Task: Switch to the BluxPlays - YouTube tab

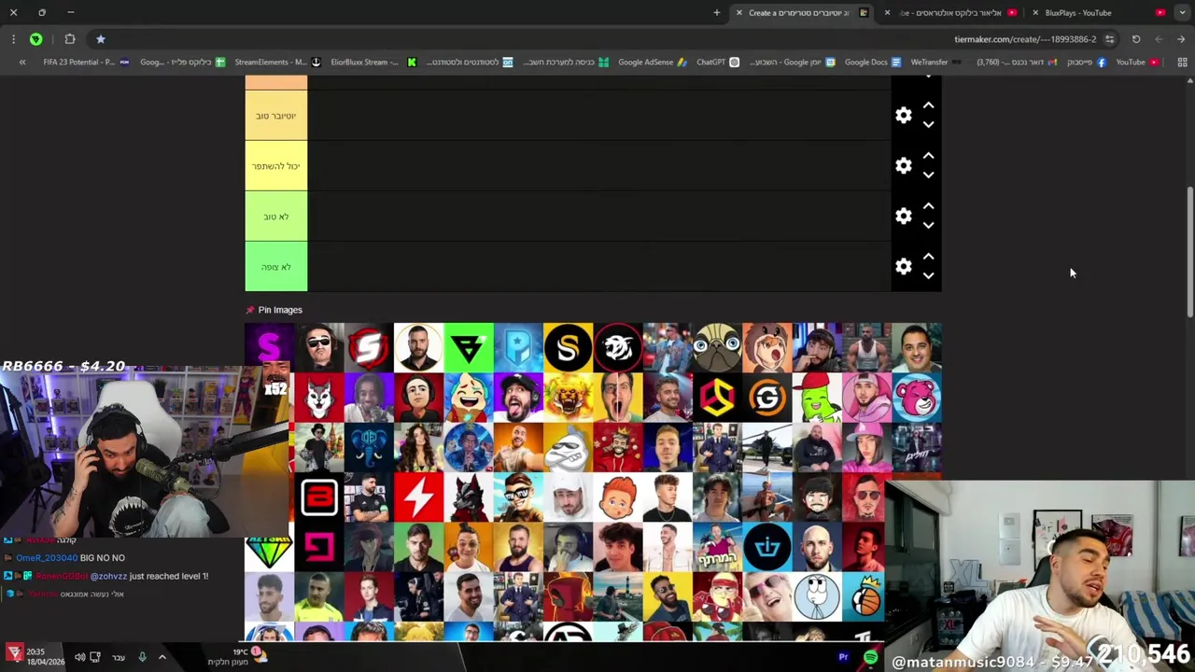Action: pos(1097,13)
